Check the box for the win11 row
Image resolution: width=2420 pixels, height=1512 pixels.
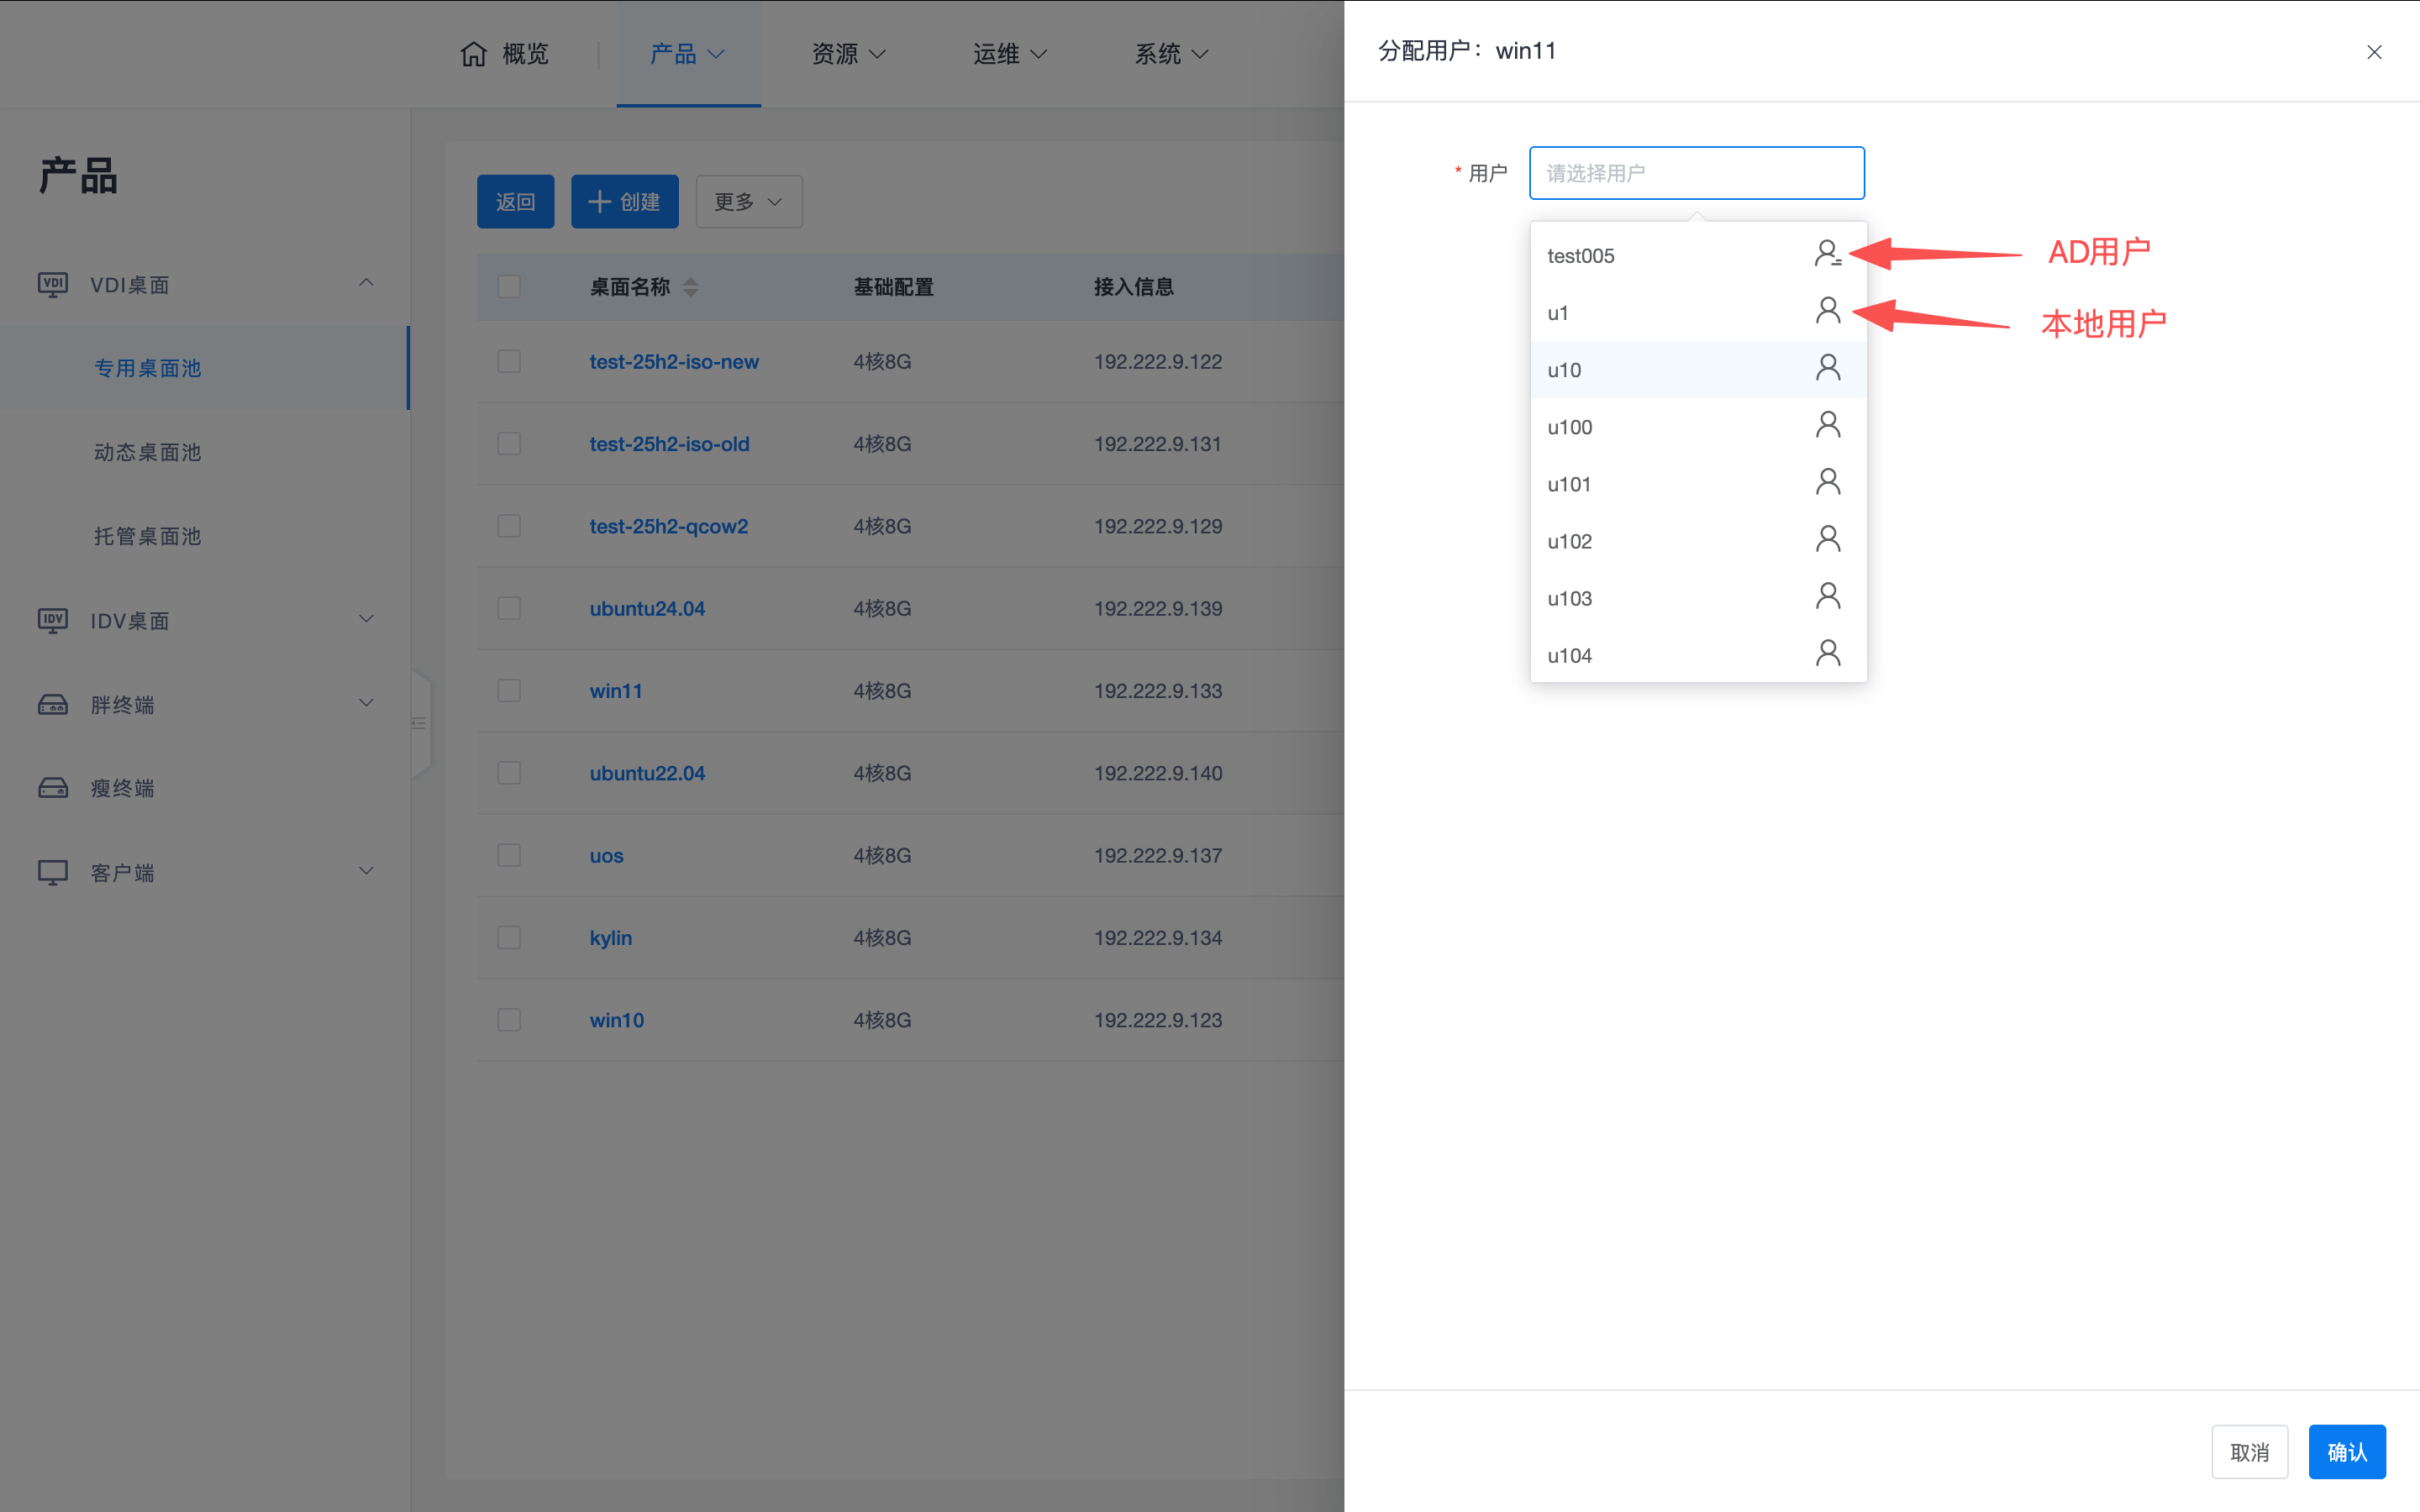tap(509, 690)
